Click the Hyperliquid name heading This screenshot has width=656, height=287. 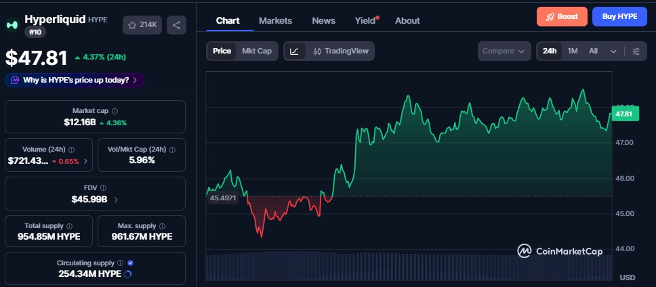(55, 19)
